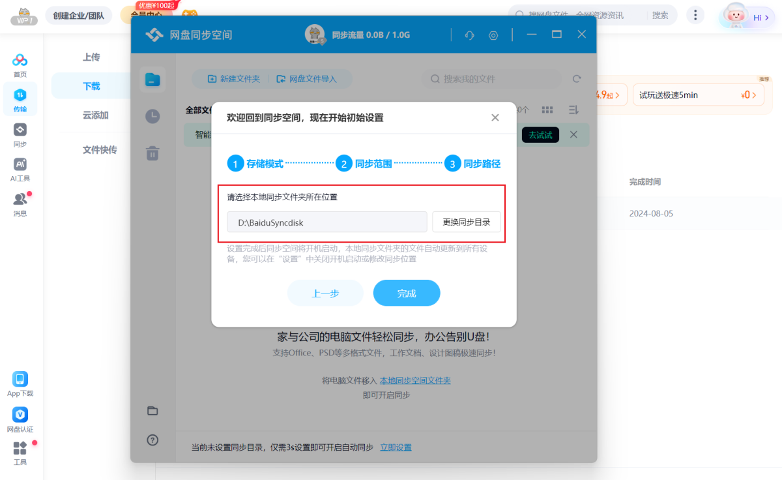Image resolution: width=782 pixels, height=480 pixels.
Task: Click 更换同步目录 button
Action: pyautogui.click(x=466, y=222)
